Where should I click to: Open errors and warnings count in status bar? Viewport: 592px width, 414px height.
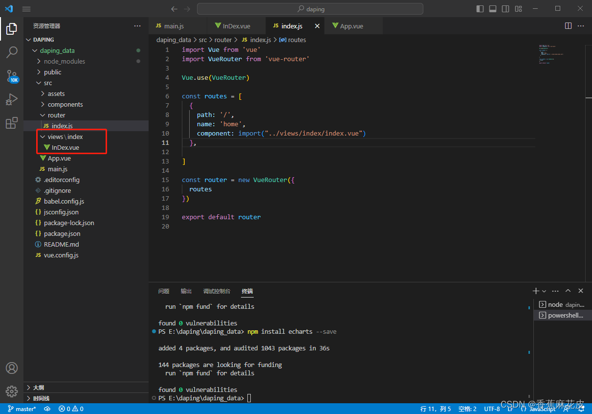71,409
